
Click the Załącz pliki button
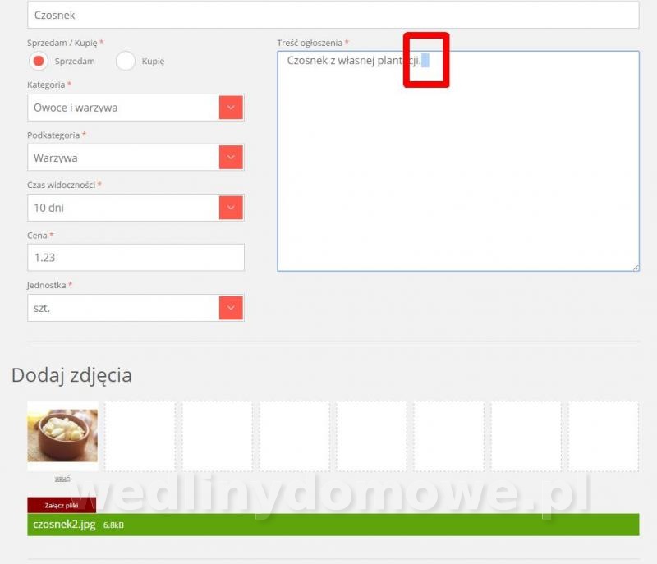click(62, 505)
